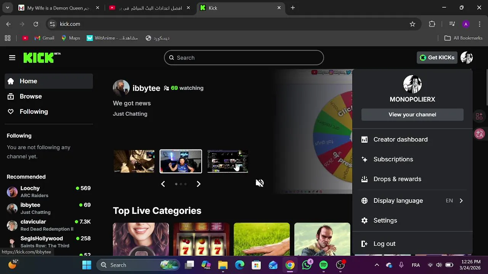Open GTA character category card
488x274 pixels.
pos(322,239)
